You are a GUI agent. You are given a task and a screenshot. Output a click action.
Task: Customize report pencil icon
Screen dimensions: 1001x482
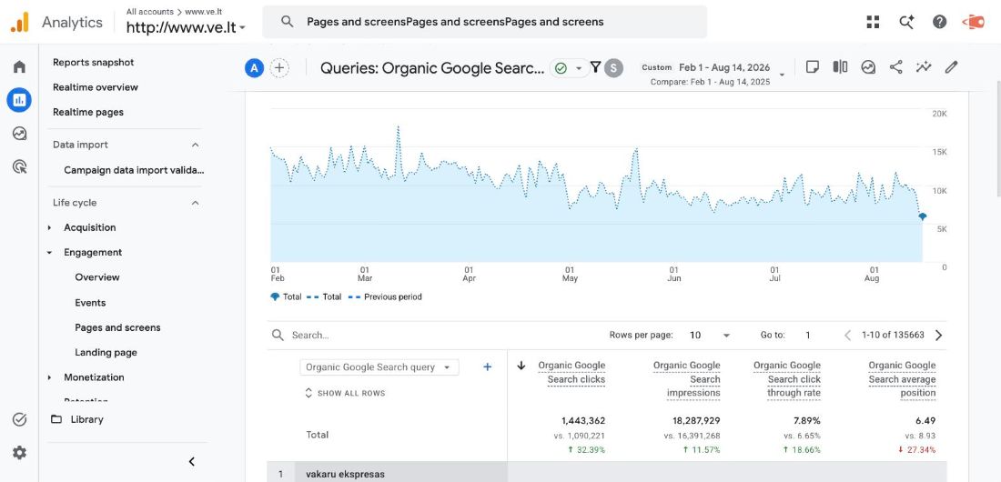coord(951,67)
